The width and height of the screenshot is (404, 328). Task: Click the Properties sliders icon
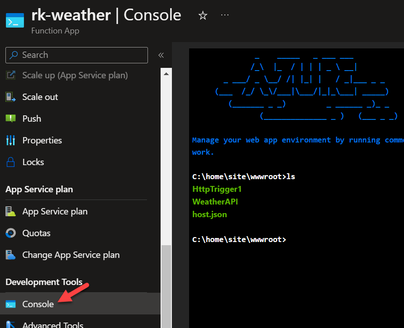tap(10, 140)
